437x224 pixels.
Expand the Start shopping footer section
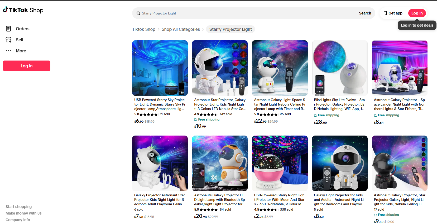(19, 207)
